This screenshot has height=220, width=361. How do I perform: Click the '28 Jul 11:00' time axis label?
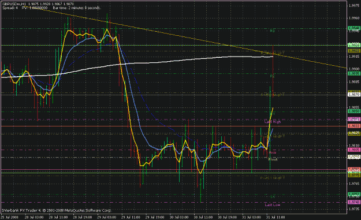pyautogui.click(x=58, y=217)
